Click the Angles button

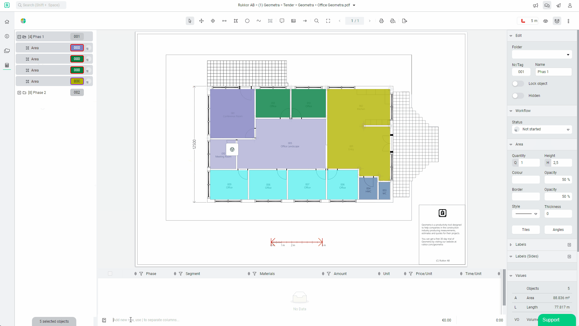point(558,230)
